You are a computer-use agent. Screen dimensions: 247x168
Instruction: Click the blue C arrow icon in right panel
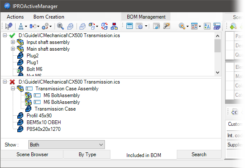tap(235, 112)
